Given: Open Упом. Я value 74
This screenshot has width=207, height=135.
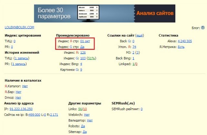Looking at the screenshot, I should (134, 47).
